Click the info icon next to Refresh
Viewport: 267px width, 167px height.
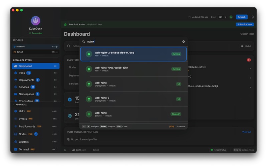click(x=252, y=17)
